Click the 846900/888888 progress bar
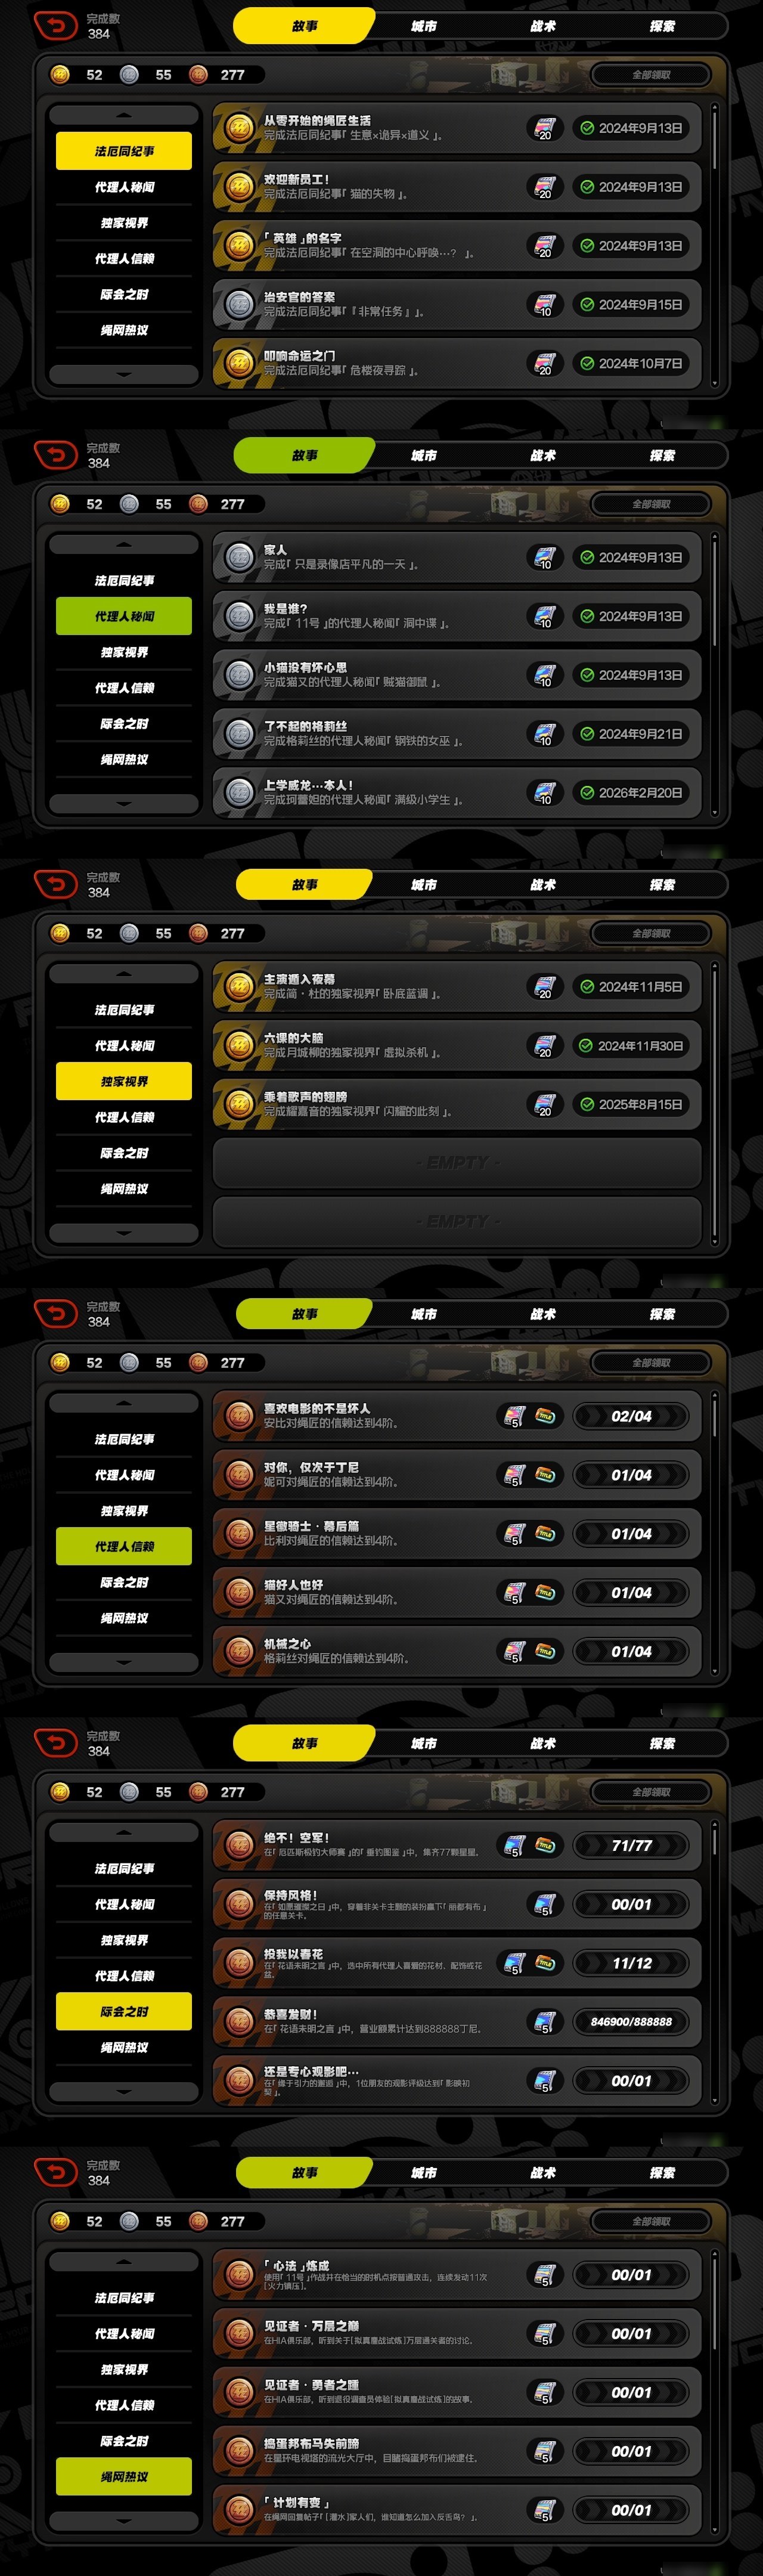763x2576 pixels. point(631,2021)
